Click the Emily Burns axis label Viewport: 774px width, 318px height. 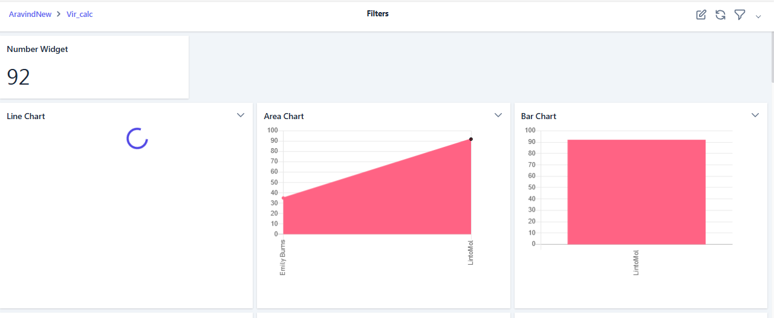pyautogui.click(x=283, y=258)
